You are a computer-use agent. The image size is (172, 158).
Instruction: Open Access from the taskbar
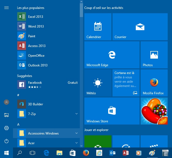(126, 153)
